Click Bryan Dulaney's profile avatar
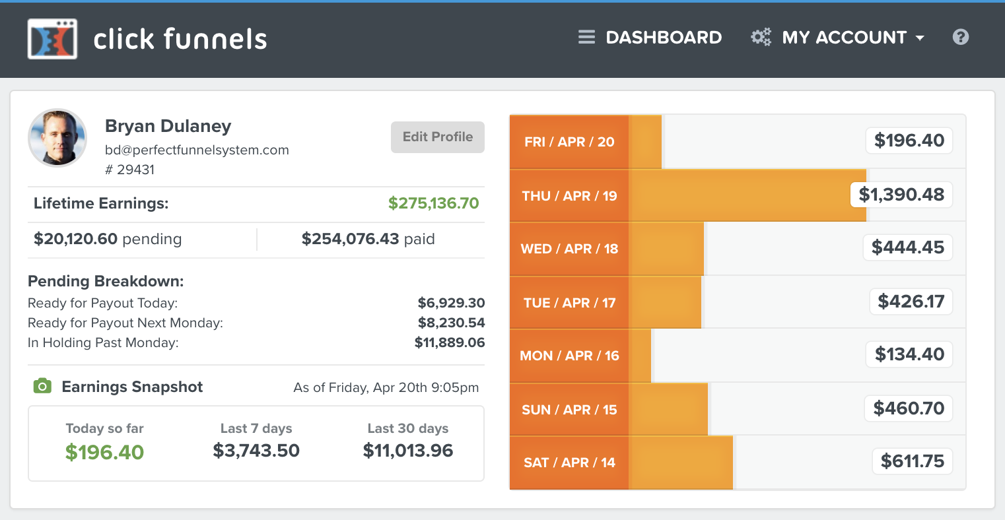This screenshot has height=520, width=1005. click(57, 138)
